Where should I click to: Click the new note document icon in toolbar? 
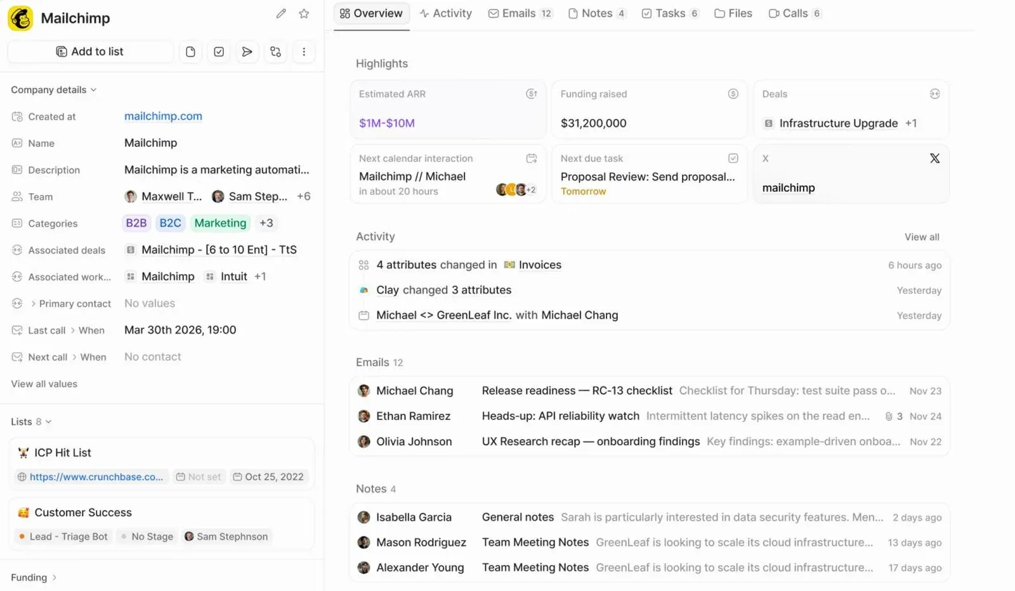tap(190, 52)
